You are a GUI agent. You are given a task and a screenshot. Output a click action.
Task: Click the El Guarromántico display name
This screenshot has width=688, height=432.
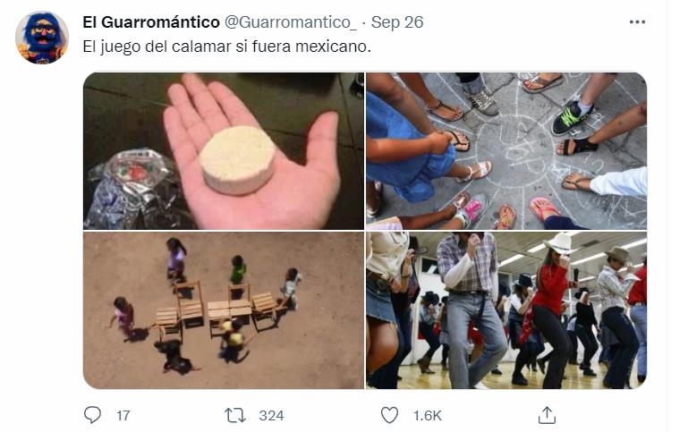tap(151, 22)
